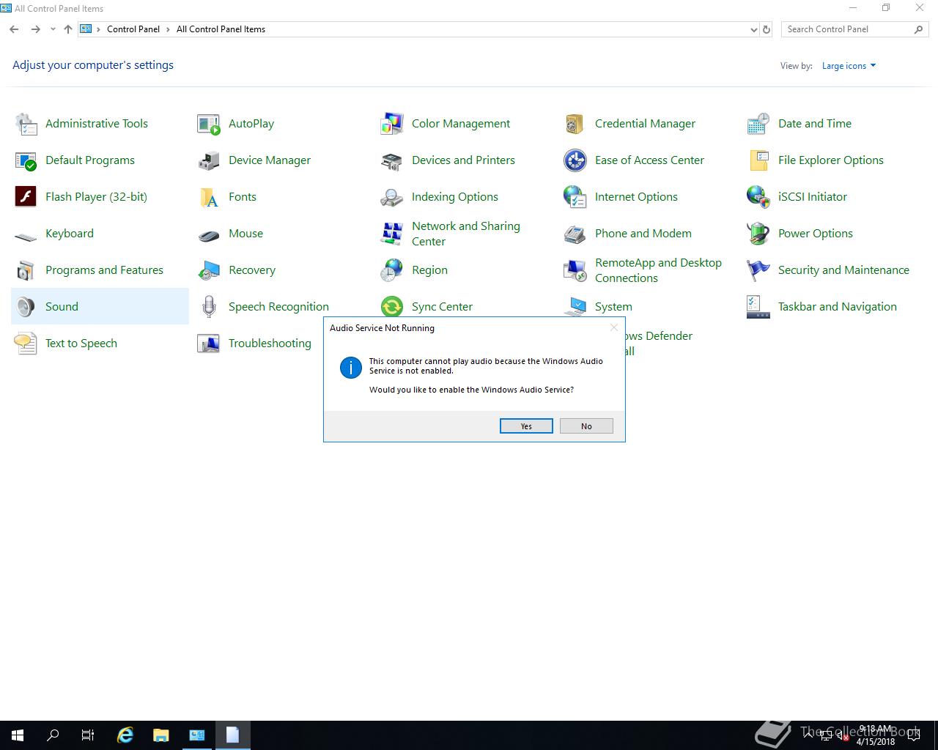Open the RemoteApp and Desktop Connections icon
Screen dimensions: 938x750
point(575,270)
